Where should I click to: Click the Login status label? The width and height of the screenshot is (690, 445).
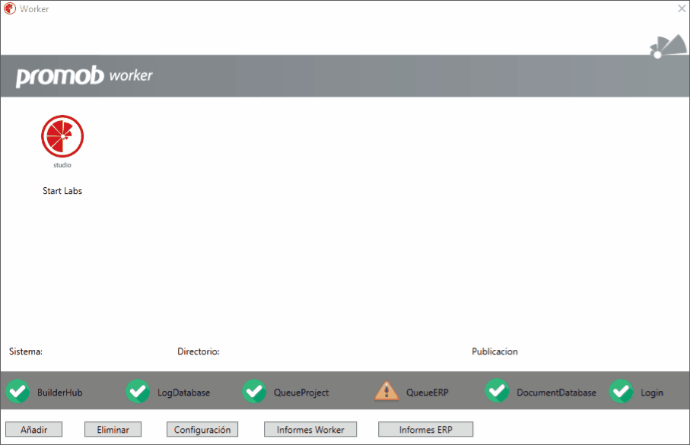652,393
